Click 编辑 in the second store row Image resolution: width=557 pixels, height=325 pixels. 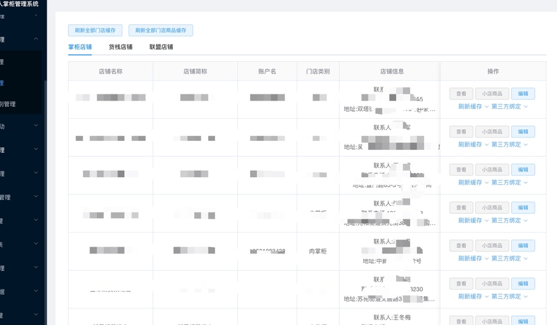tap(523, 131)
